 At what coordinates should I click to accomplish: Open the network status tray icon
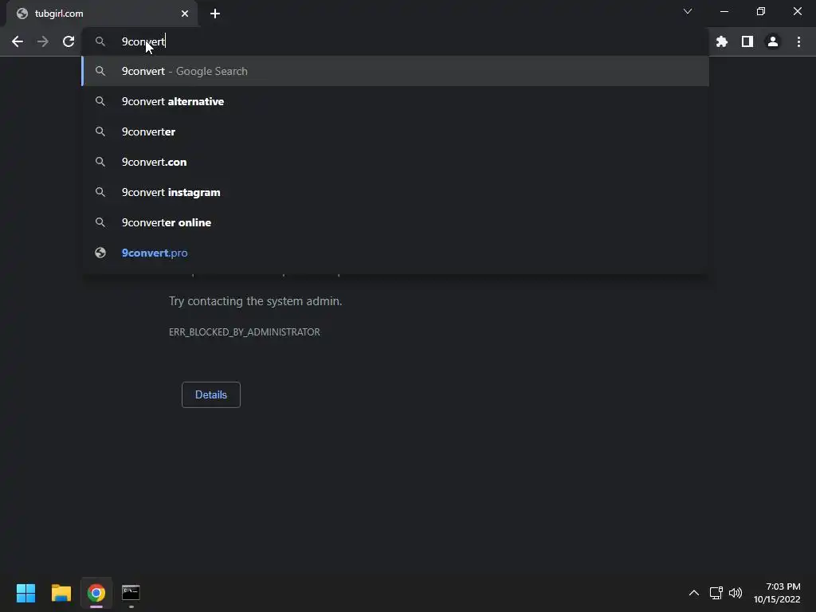point(716,593)
